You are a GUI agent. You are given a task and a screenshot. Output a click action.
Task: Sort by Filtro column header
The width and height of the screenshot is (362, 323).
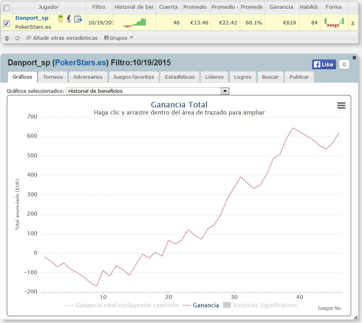99,7
